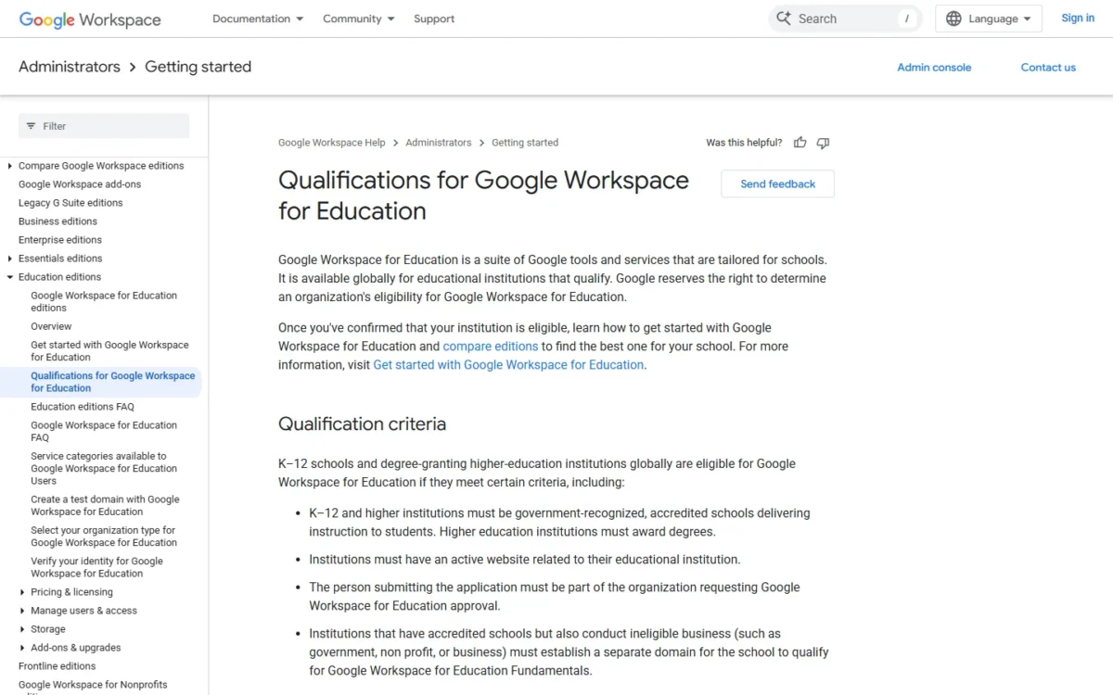Open Google Workspace for Education editions item
Viewport: 1113px width, 695px height.
point(104,301)
